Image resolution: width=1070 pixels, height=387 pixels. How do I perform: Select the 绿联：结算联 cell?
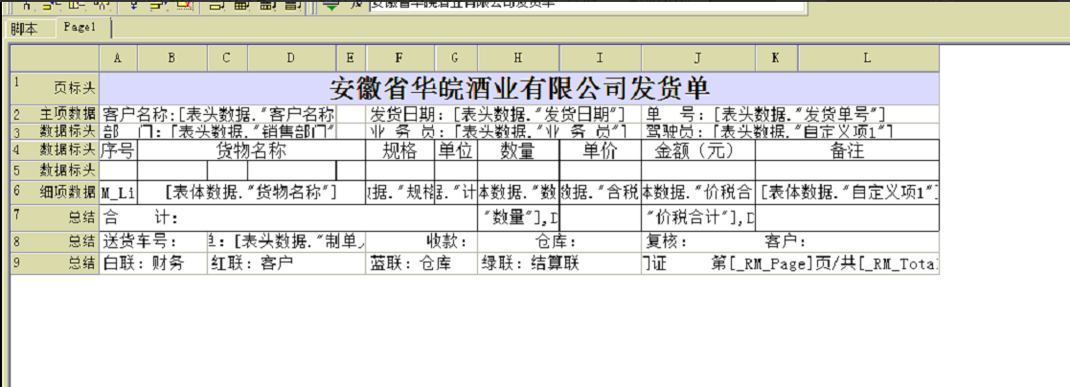click(558, 263)
